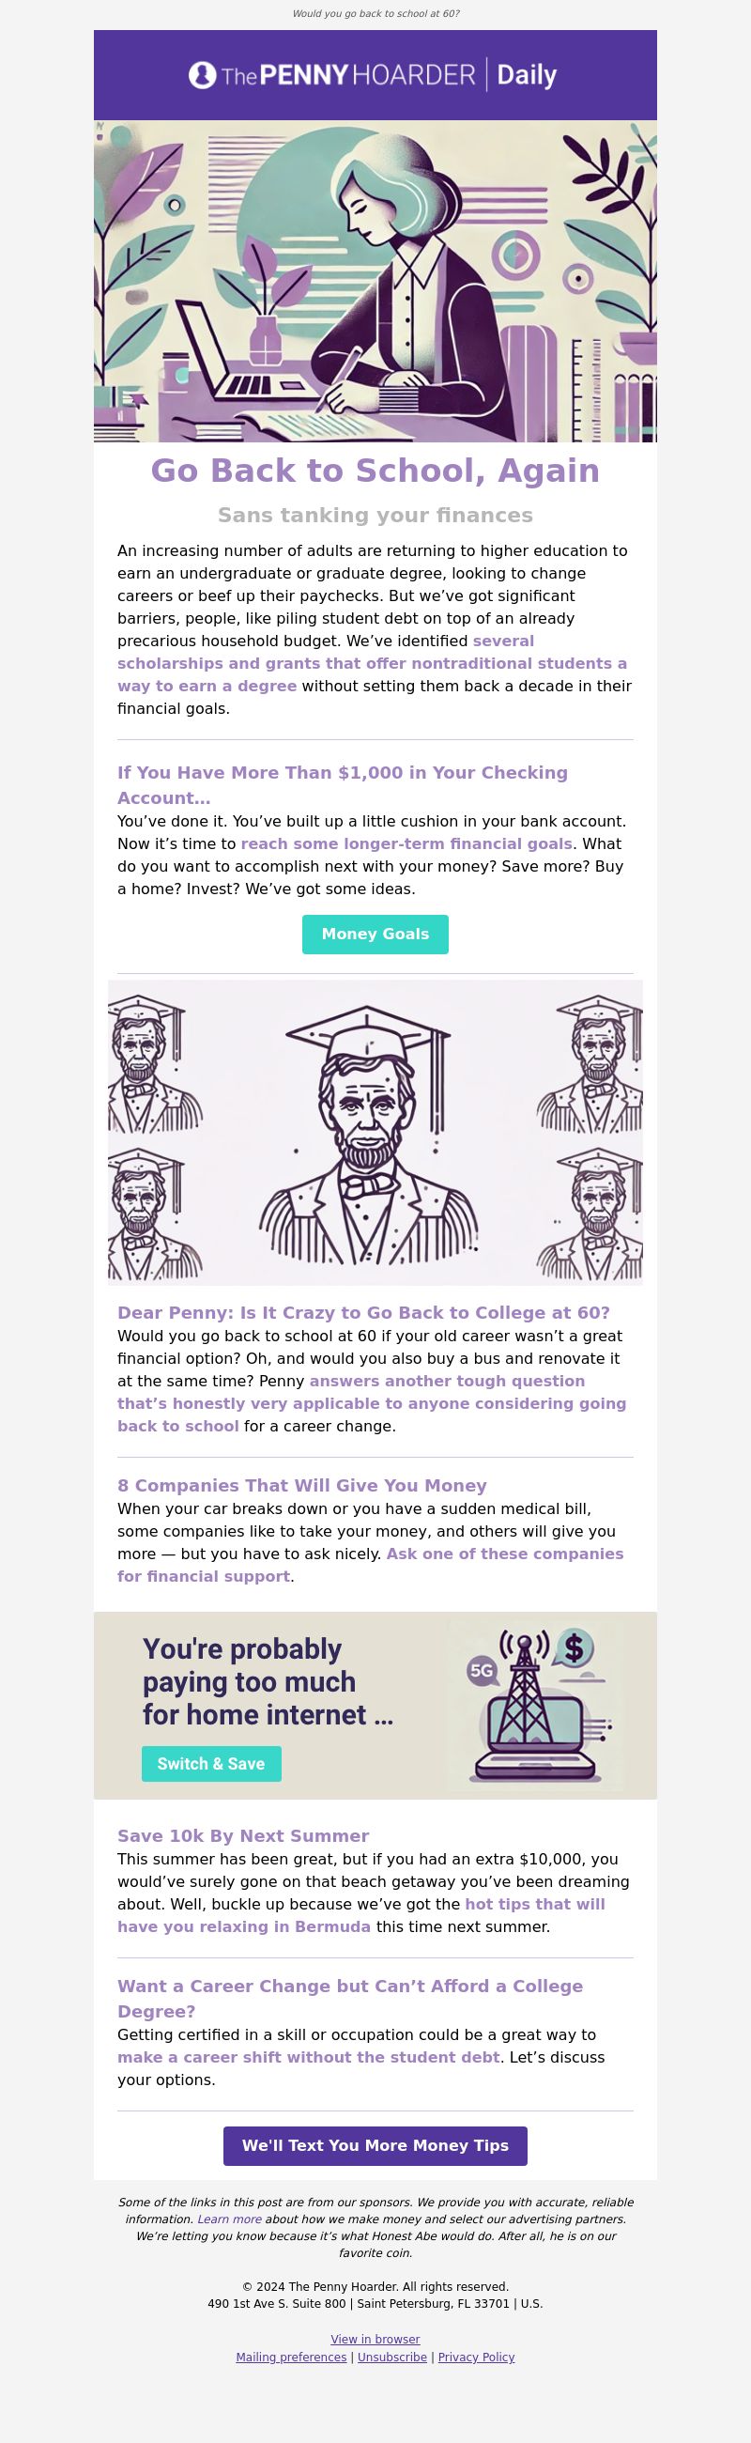Open scholarships and grants for nontraditional students link
751x2443 pixels.
[372, 663]
